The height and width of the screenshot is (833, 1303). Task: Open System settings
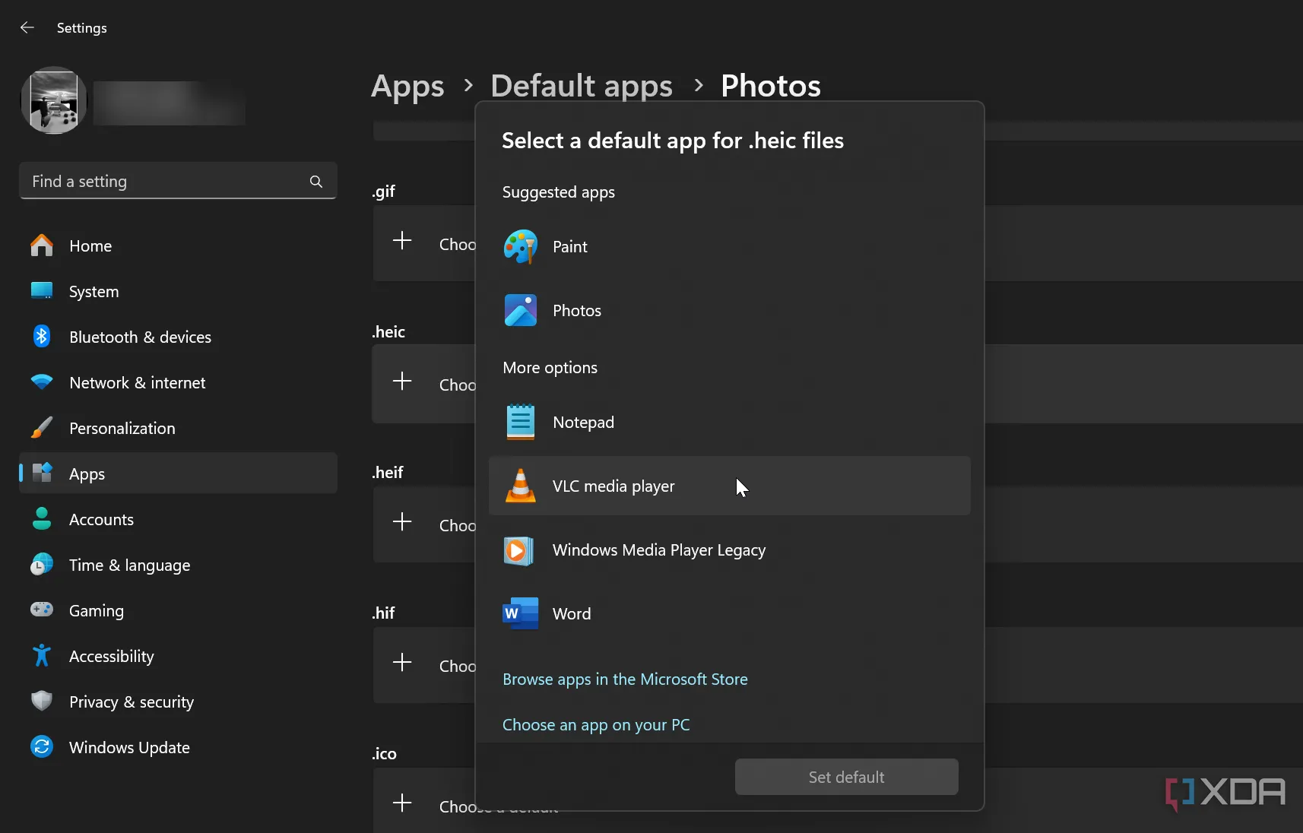point(178,291)
